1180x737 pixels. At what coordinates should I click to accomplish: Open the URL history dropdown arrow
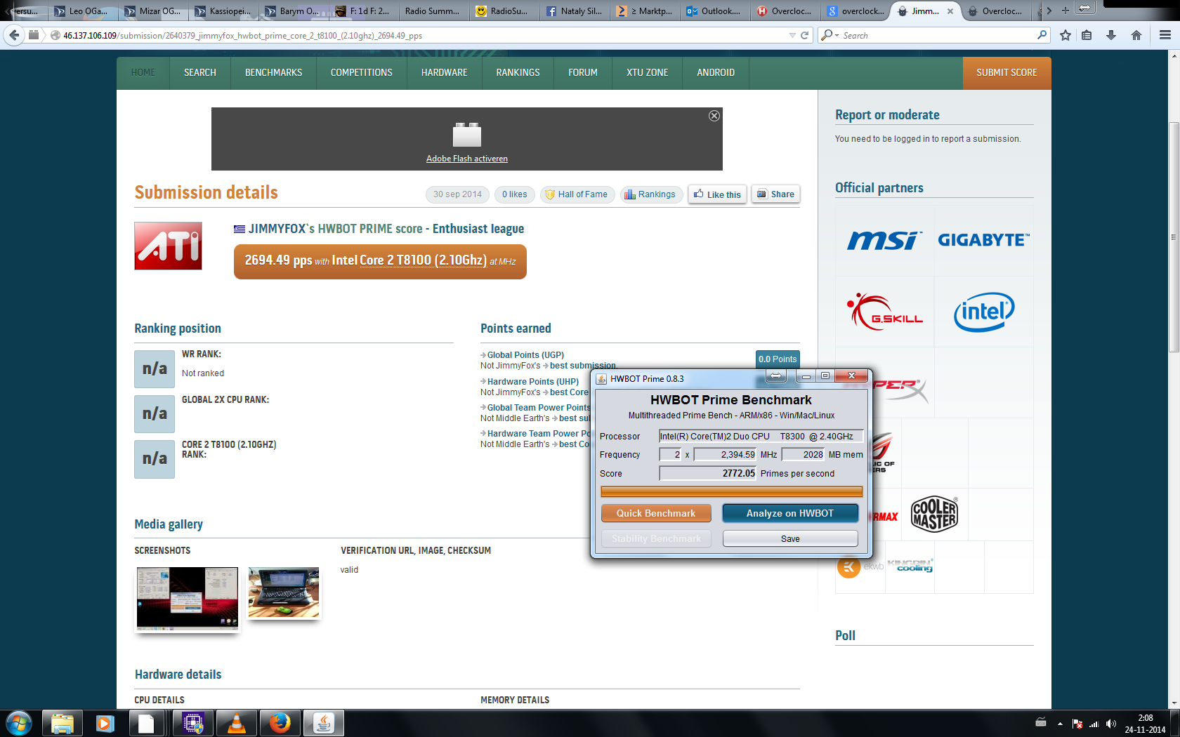pos(792,35)
